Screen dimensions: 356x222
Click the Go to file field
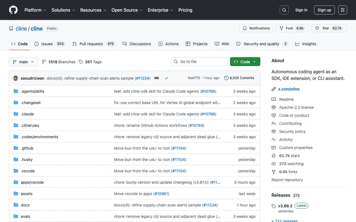(x=199, y=62)
